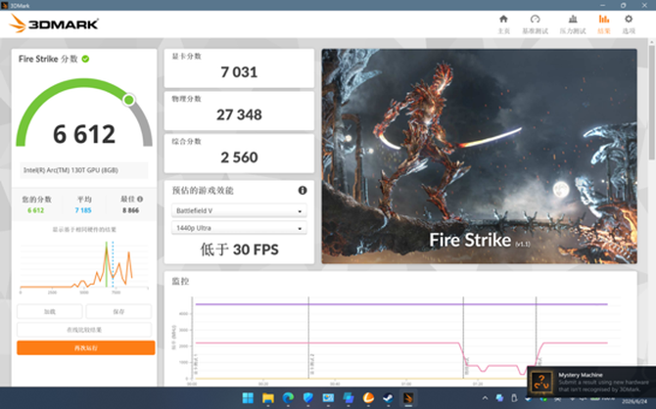Click tray icon right of the chevron
The width and height of the screenshot is (656, 409).
[499, 397]
